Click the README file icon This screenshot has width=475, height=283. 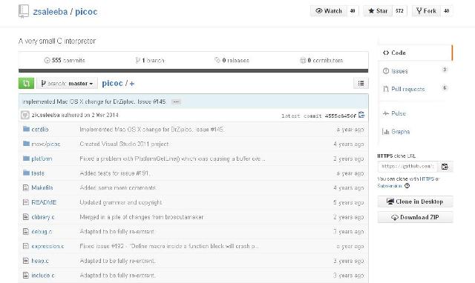pos(26,202)
